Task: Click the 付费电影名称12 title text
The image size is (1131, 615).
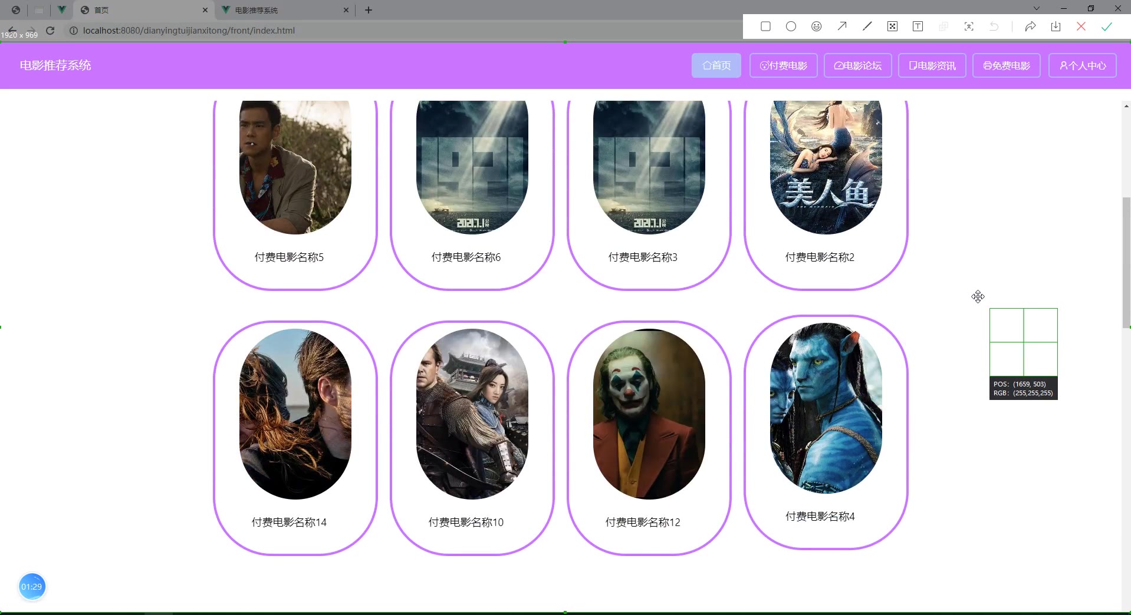Action: pyautogui.click(x=643, y=522)
